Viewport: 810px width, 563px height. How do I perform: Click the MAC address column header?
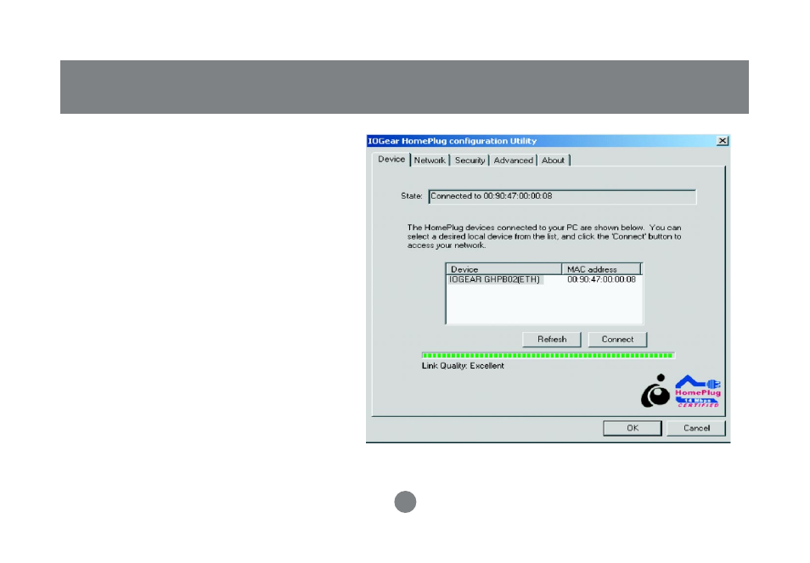(601, 269)
